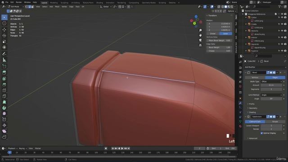
Task: Toggle visibility eye for Inferior collection
Action: [x=282, y=37]
